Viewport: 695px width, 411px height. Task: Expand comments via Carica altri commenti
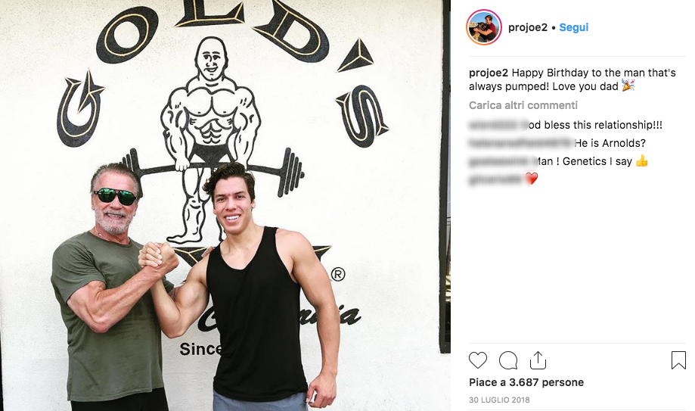523,105
